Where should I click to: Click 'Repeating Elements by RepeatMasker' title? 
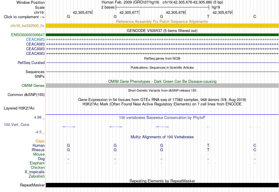(x=162, y=181)
